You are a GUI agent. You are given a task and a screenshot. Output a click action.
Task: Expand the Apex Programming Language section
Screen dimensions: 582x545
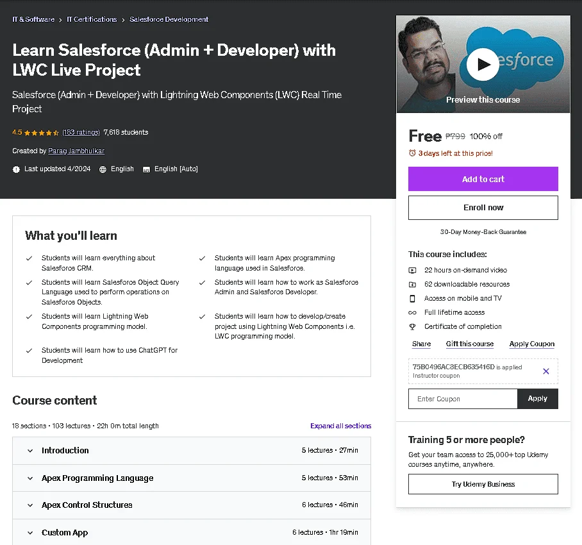pos(192,478)
